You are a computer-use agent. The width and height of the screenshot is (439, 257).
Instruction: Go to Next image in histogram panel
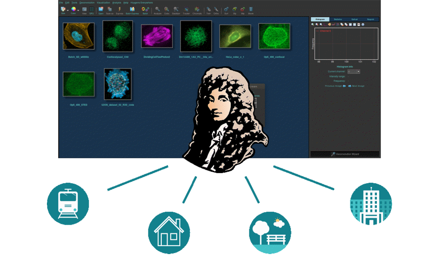click(357, 86)
